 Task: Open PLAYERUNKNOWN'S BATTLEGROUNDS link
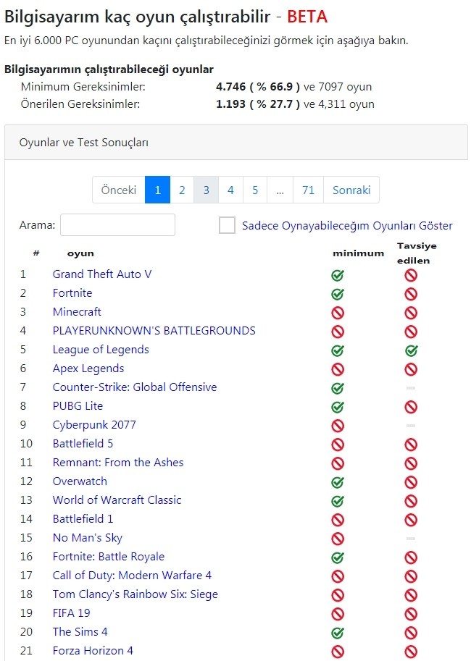(154, 330)
